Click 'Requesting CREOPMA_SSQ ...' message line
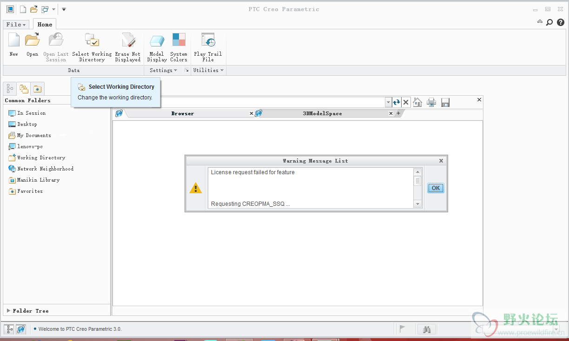This screenshot has height=341, width=569. pyautogui.click(x=250, y=204)
